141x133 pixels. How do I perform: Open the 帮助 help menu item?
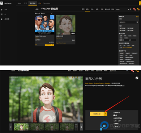(x=112, y=9)
